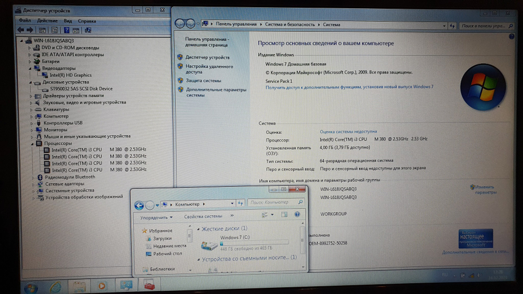This screenshot has width=523, height=294.
Task: Click Back arrow in Device Manager toolbar
Action: tap(21, 30)
